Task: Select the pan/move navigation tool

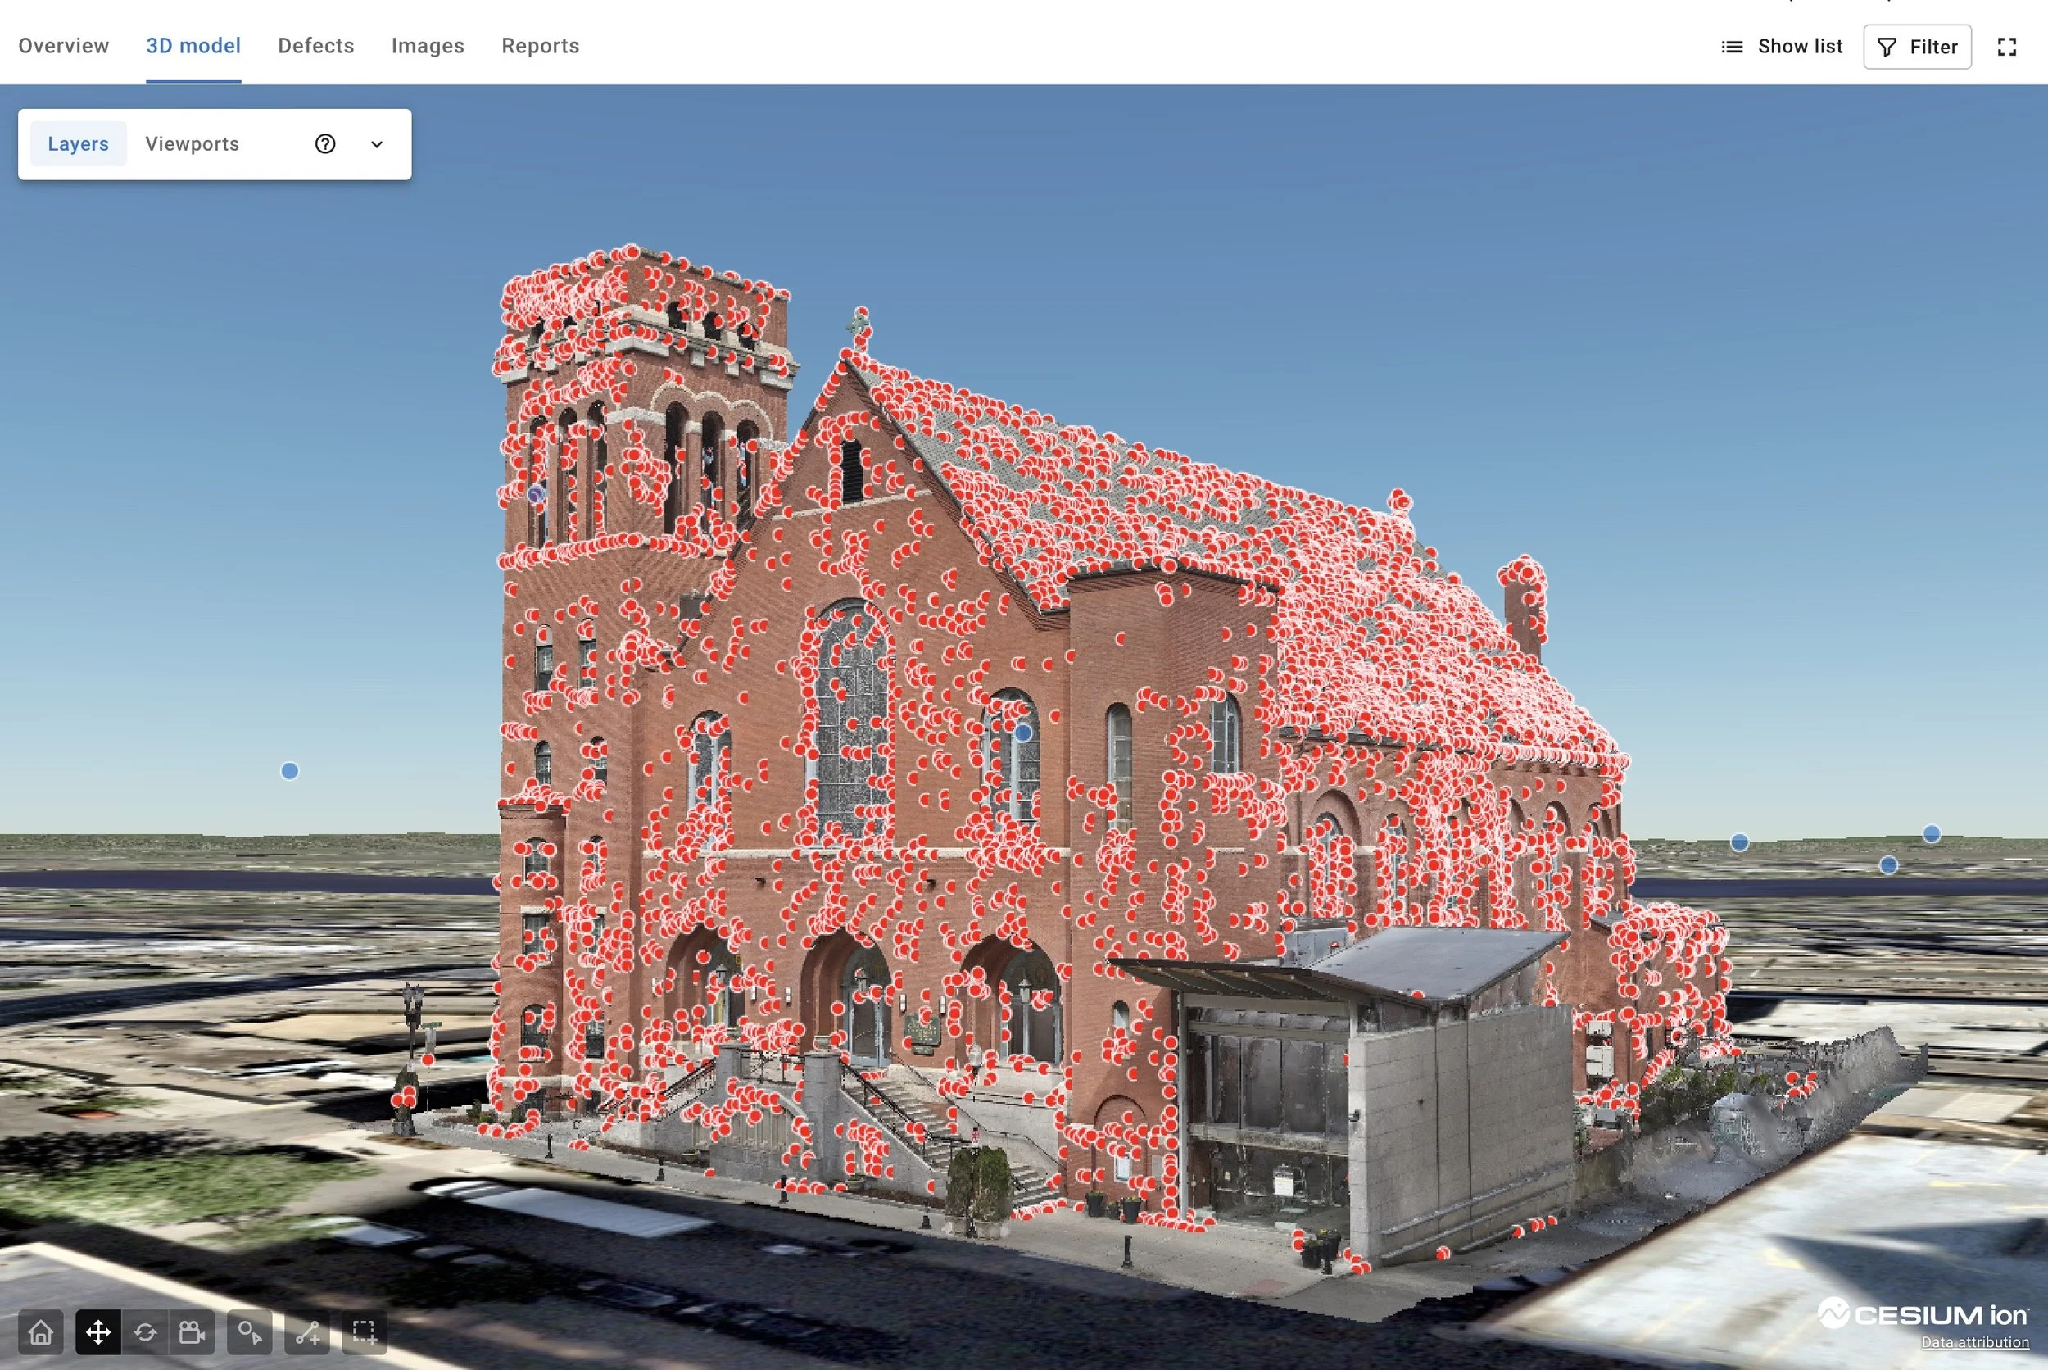Action: 97,1332
